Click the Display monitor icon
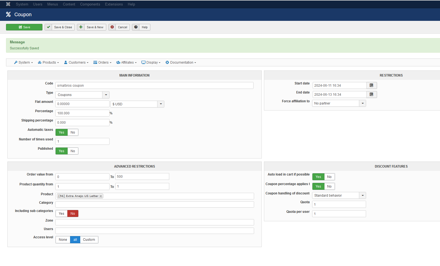 tap(143, 63)
